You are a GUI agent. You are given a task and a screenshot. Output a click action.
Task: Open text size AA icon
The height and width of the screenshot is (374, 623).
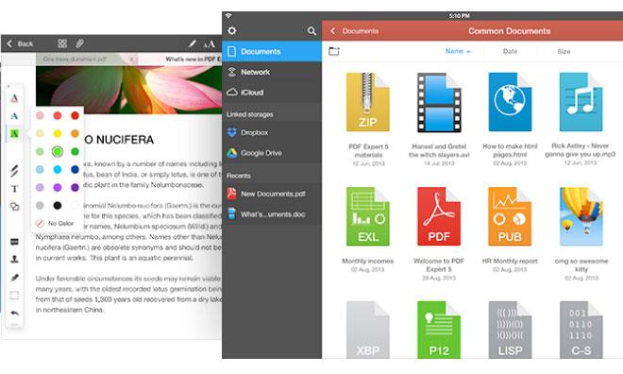click(209, 43)
